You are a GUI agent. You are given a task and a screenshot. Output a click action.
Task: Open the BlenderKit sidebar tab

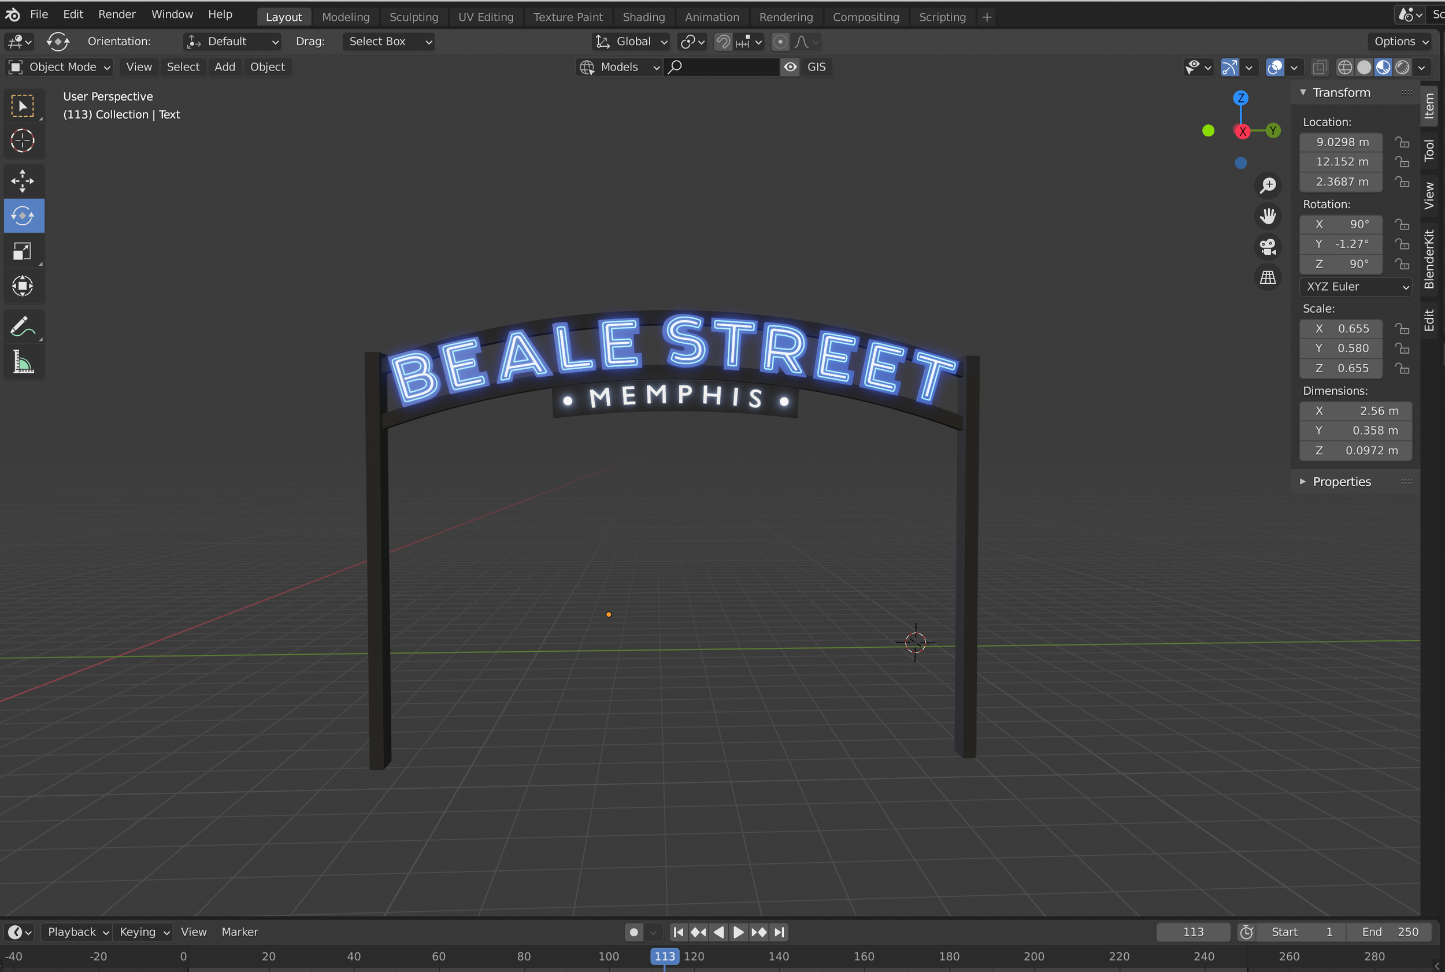coord(1429,259)
